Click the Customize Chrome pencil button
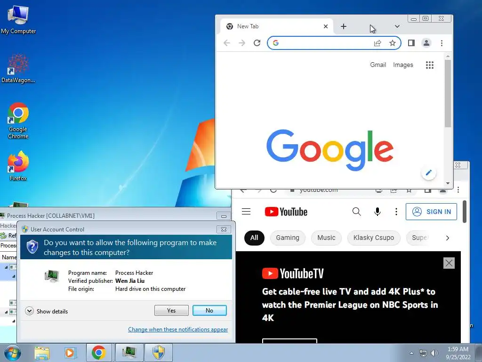 point(428,173)
